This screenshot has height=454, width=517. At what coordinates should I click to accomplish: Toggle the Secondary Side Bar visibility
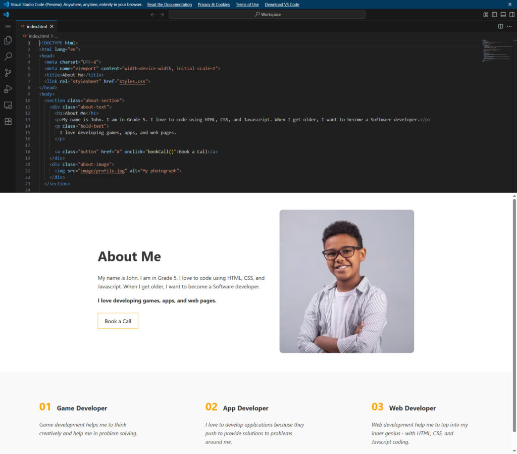click(x=511, y=15)
